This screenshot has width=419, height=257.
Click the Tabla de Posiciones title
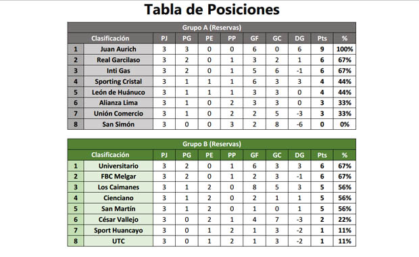(x=212, y=9)
